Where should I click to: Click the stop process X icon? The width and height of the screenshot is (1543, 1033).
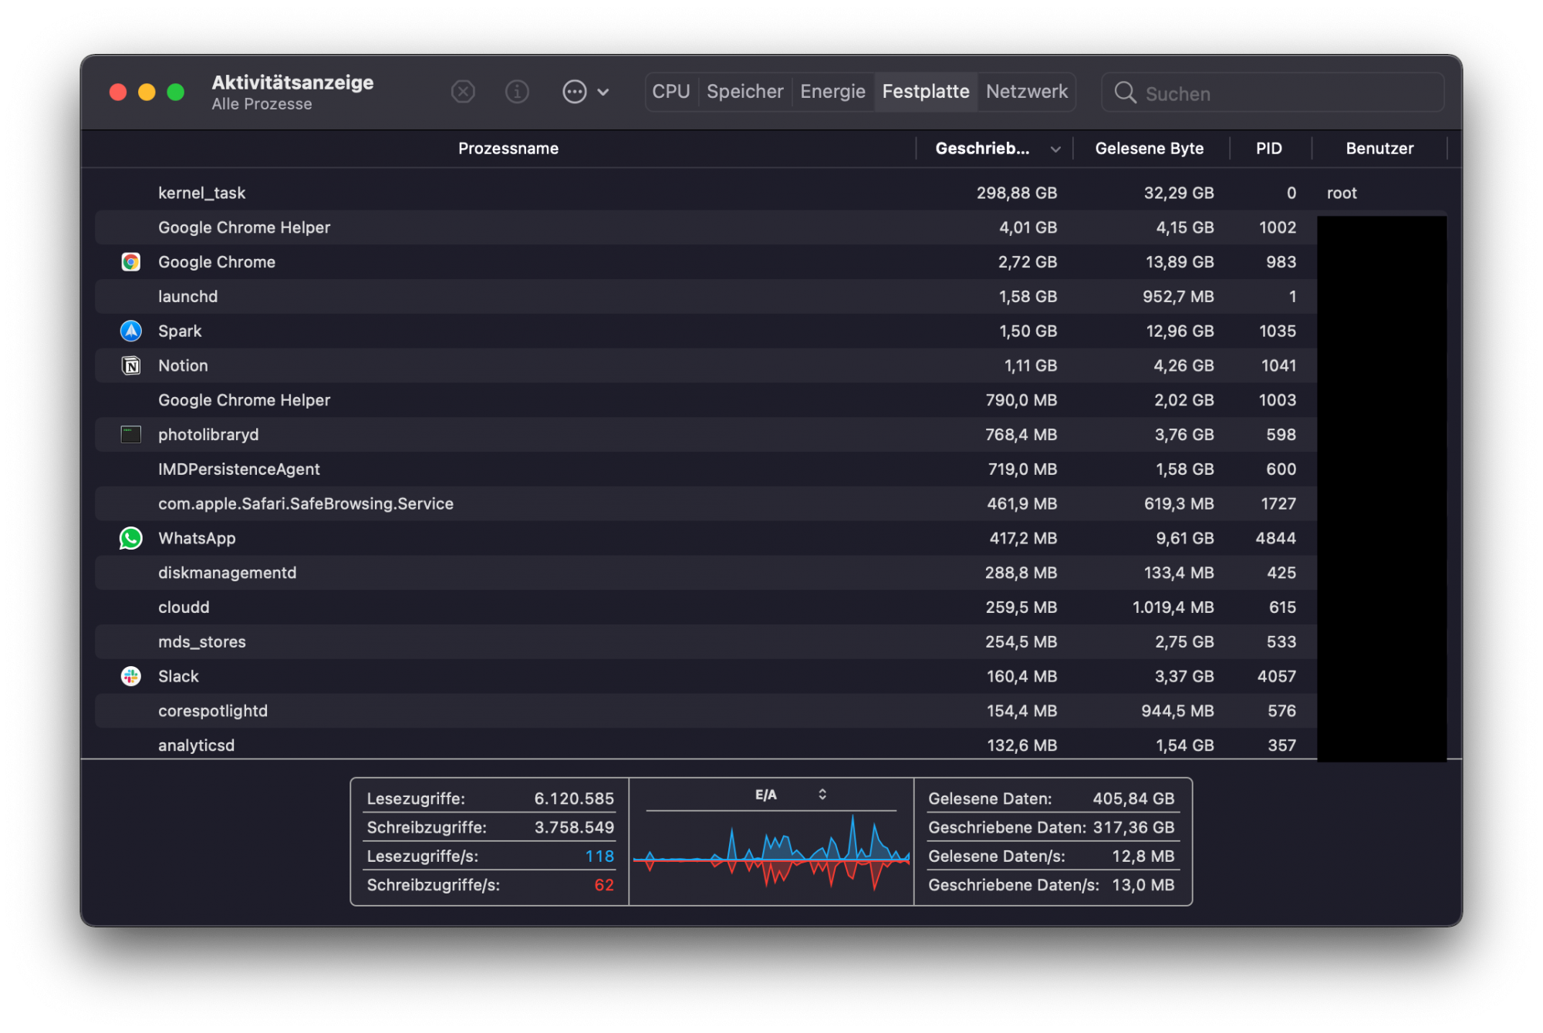tap(463, 92)
